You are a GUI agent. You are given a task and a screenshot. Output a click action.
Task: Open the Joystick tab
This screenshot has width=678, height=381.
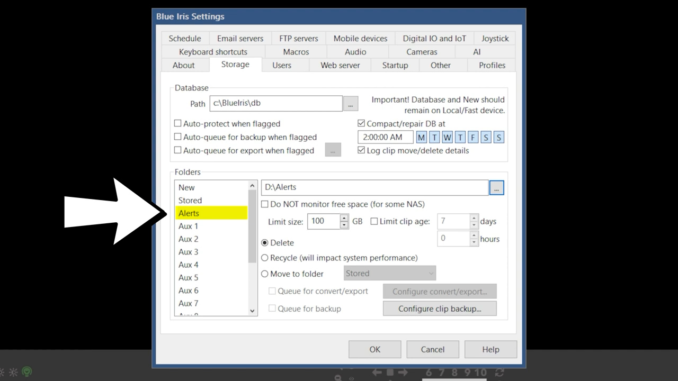(x=495, y=38)
